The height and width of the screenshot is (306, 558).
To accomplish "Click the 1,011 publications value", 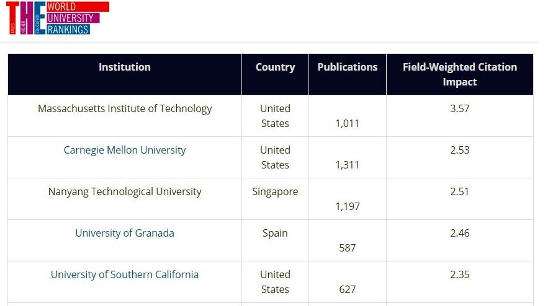I will pyautogui.click(x=348, y=123).
